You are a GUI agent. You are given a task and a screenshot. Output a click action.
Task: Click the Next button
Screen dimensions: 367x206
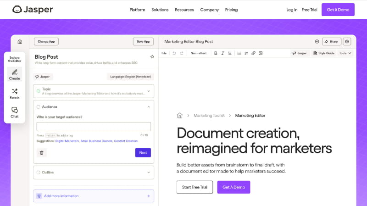point(143,153)
